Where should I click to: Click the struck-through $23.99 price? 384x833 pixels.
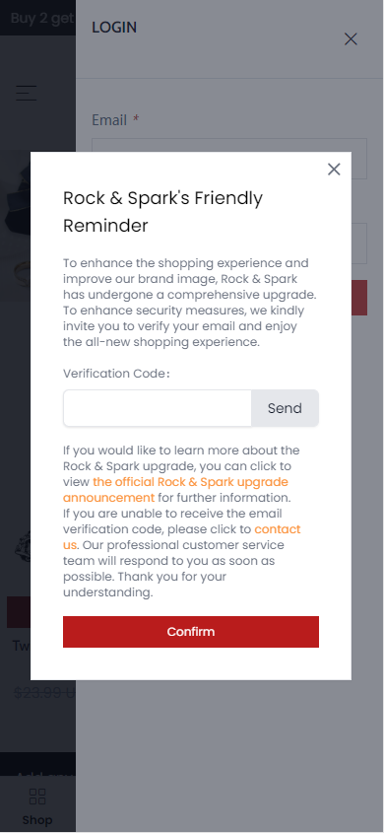(44, 693)
